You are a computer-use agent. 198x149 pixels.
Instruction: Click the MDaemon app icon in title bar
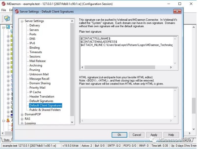3,4
